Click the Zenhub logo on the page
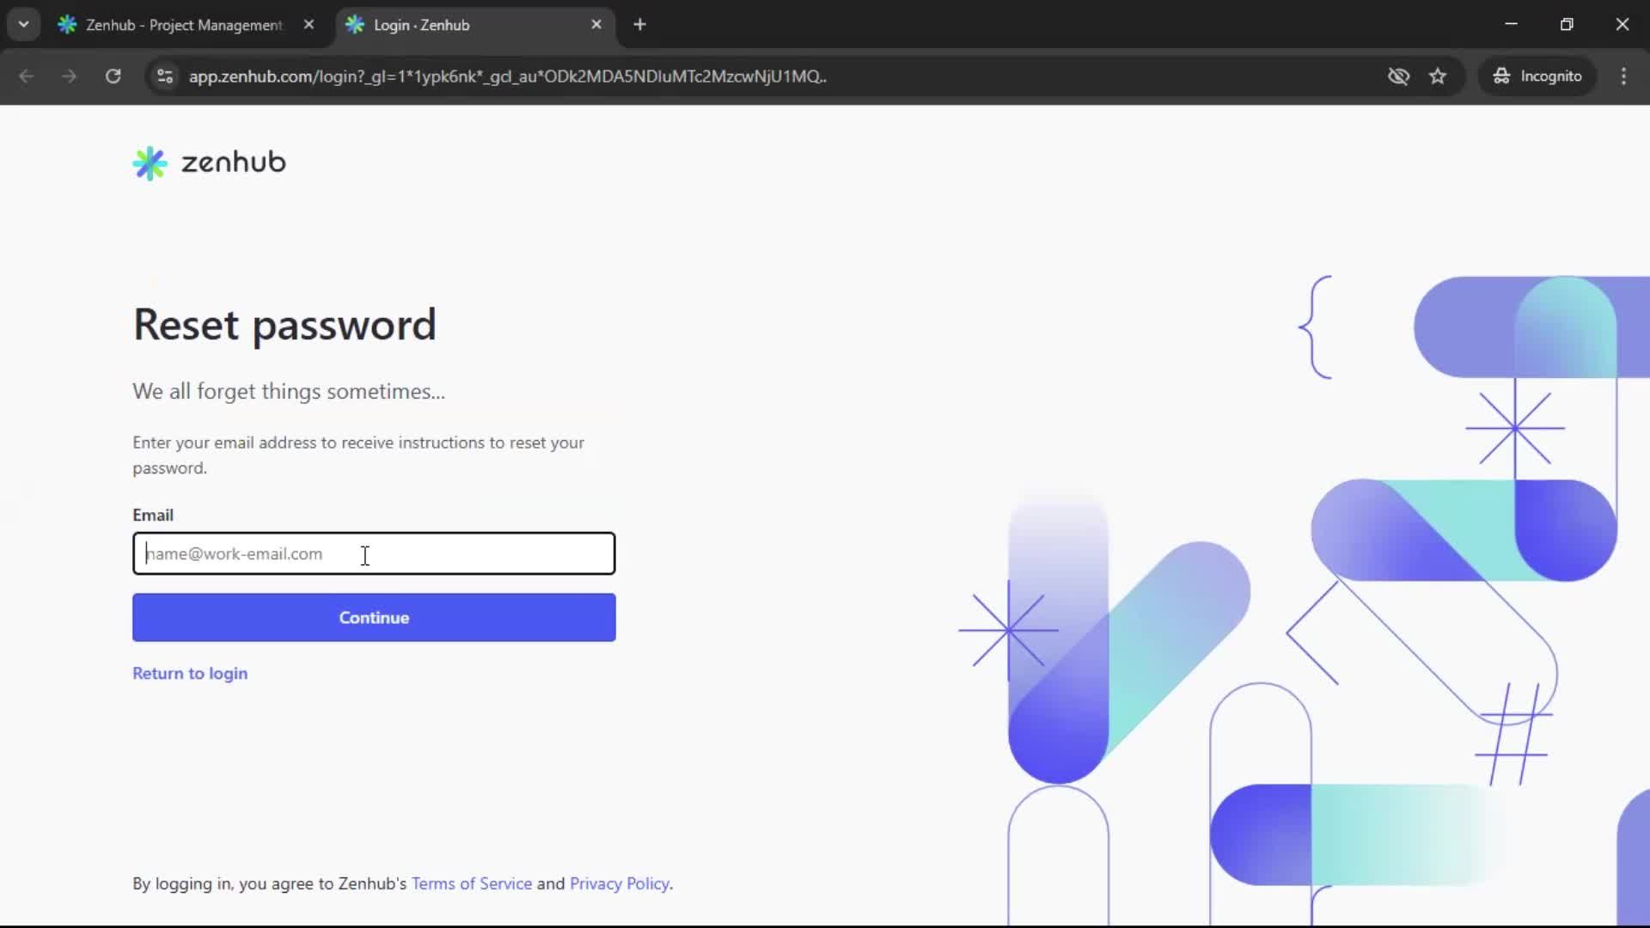Image resolution: width=1650 pixels, height=928 pixels. (209, 162)
